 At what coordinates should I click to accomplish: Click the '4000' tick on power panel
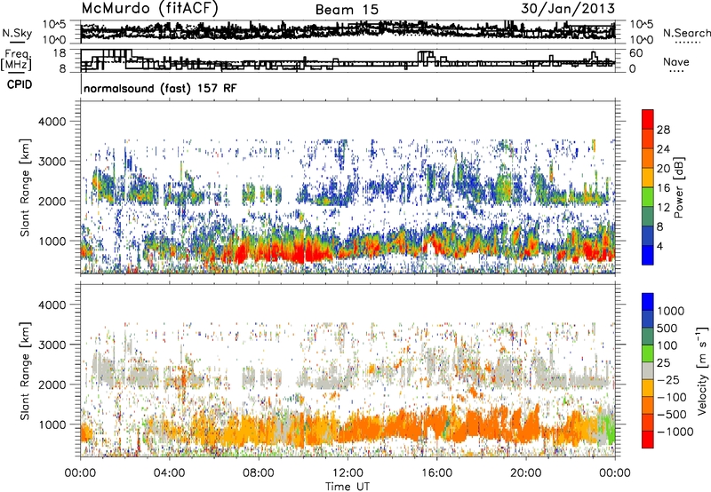52,122
